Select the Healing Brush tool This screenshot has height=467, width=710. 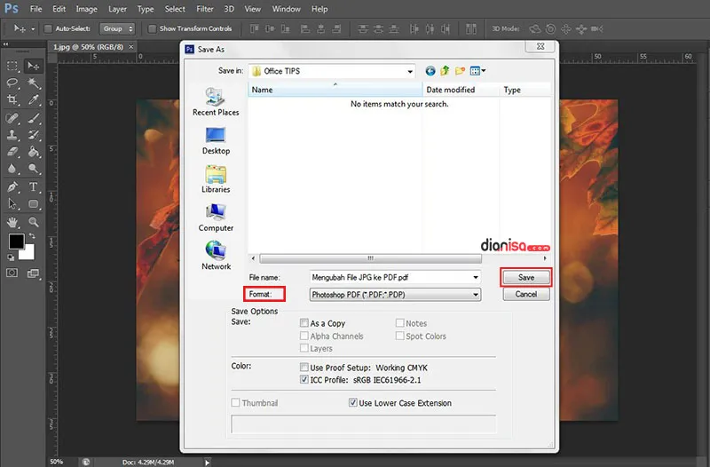tap(12, 118)
